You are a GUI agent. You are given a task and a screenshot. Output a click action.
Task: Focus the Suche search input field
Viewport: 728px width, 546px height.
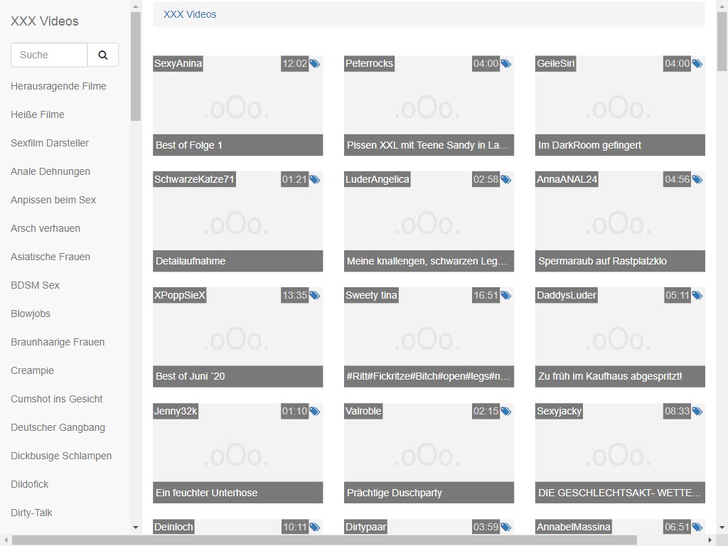(x=49, y=55)
